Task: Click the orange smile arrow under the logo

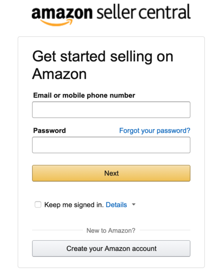Action: [x=58, y=22]
